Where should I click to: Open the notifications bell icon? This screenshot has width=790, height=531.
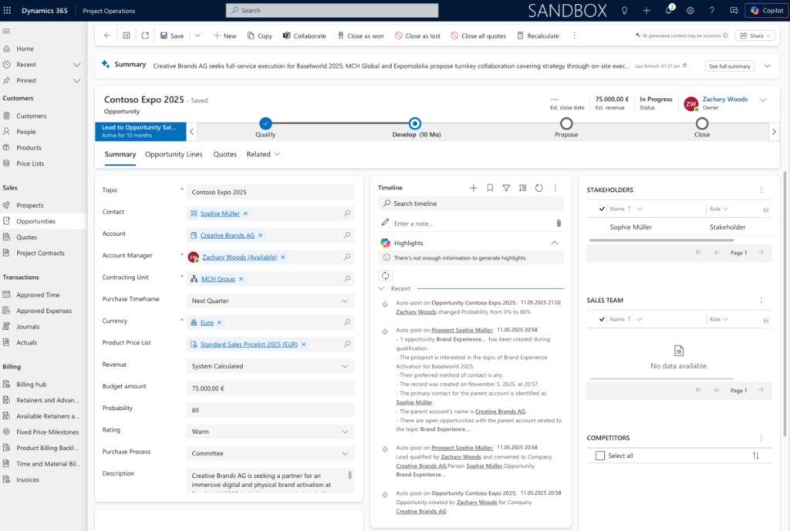click(x=668, y=11)
